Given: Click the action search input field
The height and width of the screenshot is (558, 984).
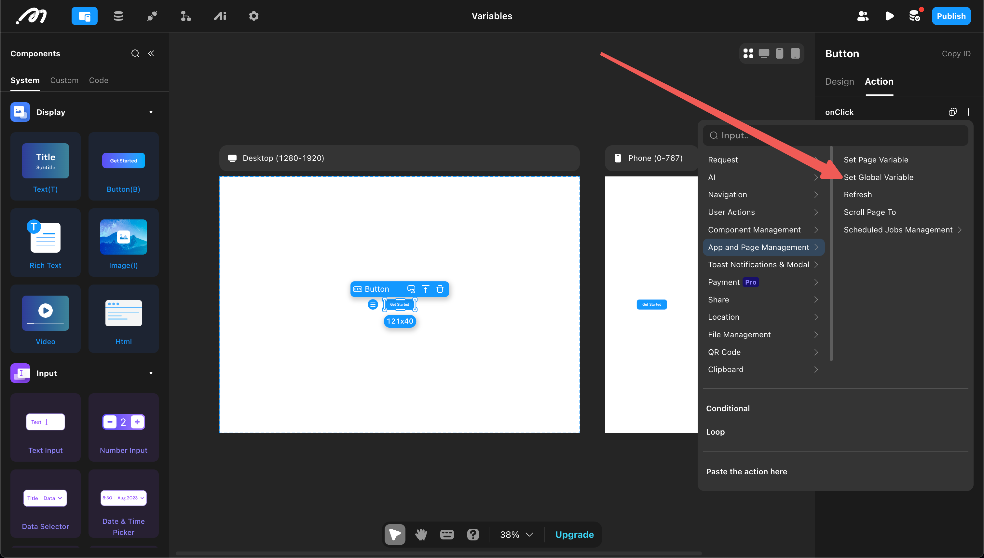Looking at the screenshot, I should point(835,135).
